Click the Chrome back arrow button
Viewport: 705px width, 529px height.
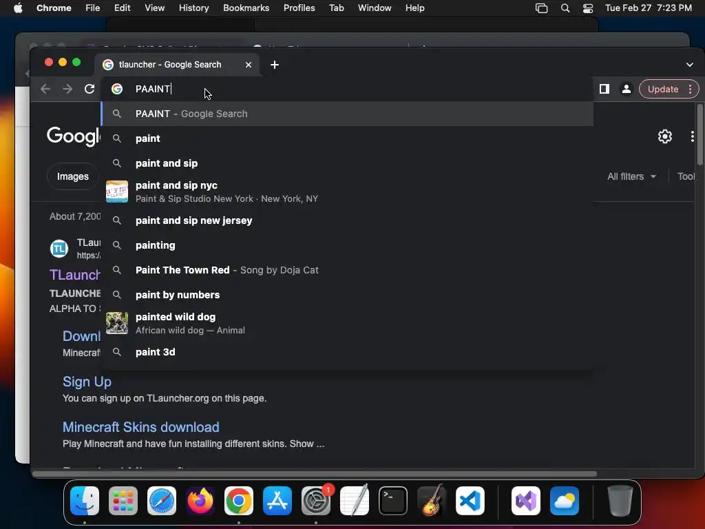click(x=45, y=89)
